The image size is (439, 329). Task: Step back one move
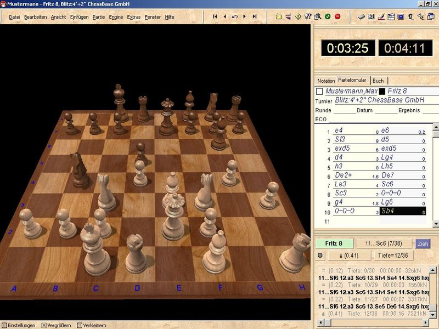coord(225,16)
